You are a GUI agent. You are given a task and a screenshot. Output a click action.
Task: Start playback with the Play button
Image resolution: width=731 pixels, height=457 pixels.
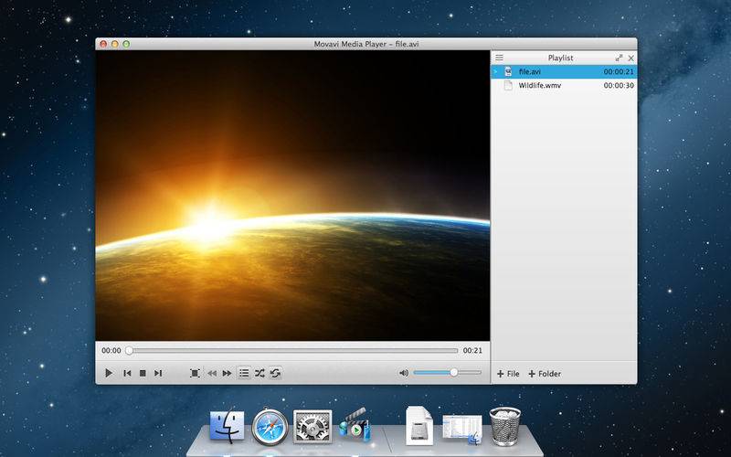click(x=109, y=373)
